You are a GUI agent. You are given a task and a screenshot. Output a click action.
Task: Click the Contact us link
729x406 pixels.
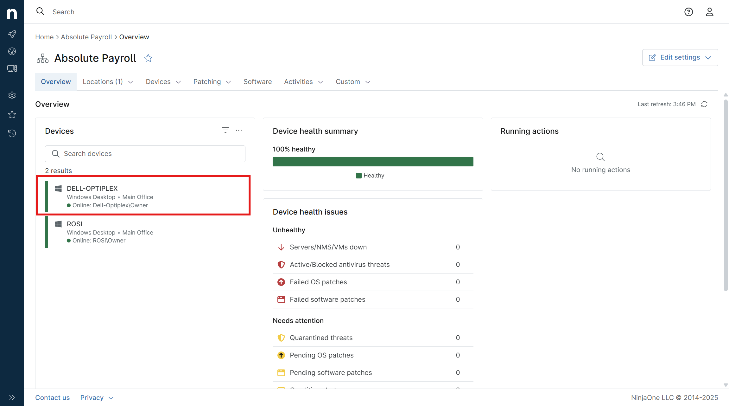pyautogui.click(x=52, y=397)
